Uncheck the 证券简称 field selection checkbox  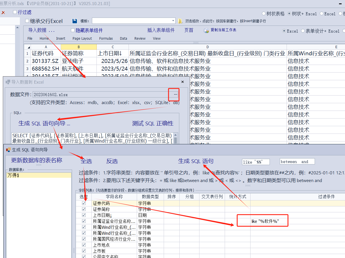click(x=84, y=209)
